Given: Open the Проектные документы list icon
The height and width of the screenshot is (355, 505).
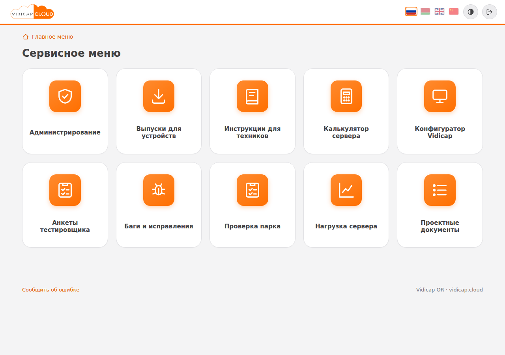Looking at the screenshot, I should [x=440, y=190].
